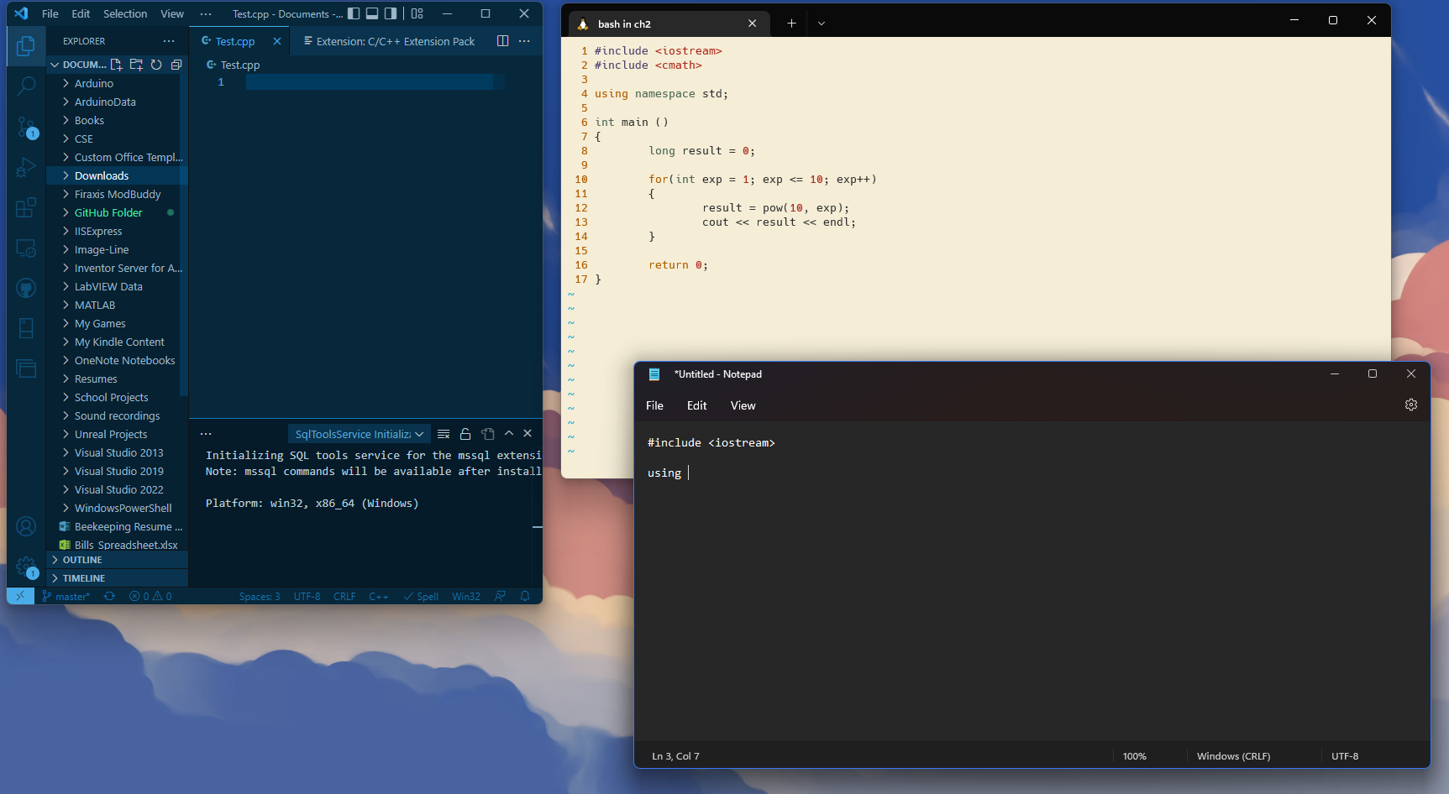
Task: Change the file encoding via UTF-8 in VS Code
Action: click(x=307, y=596)
